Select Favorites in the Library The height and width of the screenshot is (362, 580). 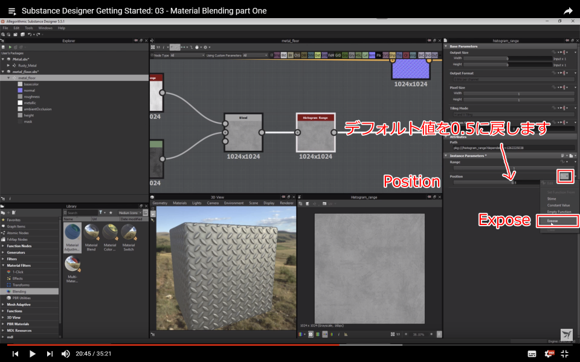point(13,220)
